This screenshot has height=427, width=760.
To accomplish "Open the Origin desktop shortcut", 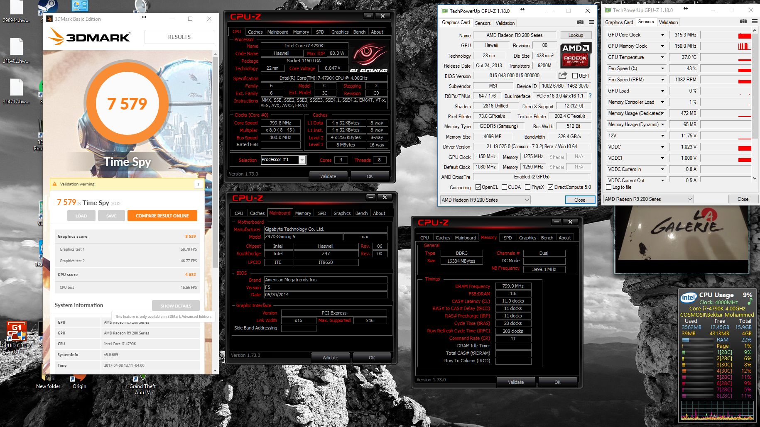I will tap(79, 381).
